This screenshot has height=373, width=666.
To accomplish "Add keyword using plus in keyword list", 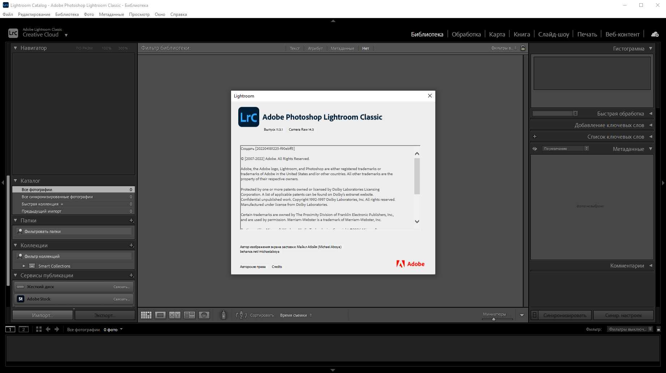I will tap(535, 136).
